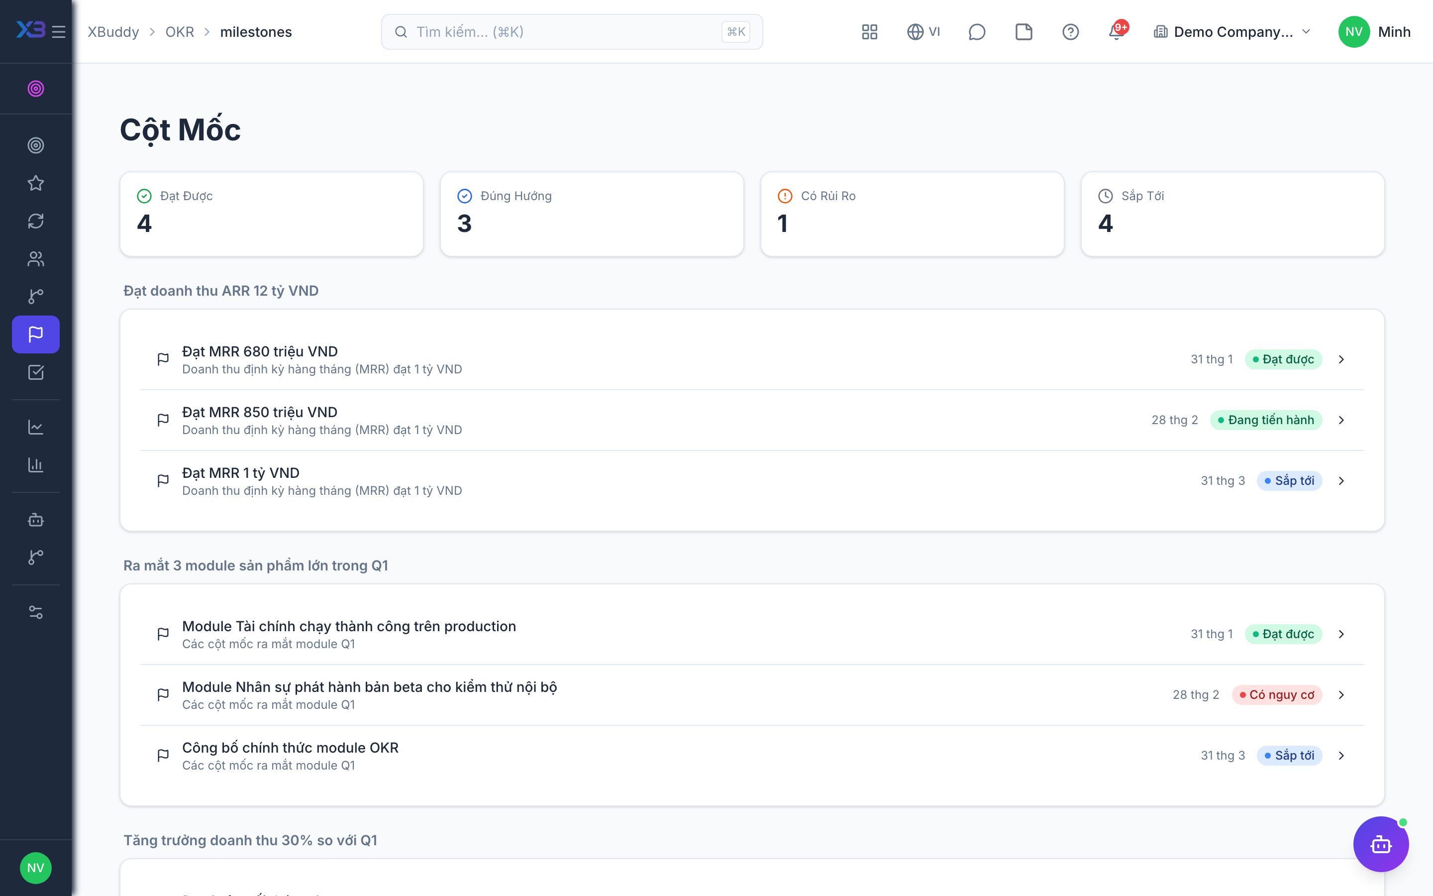The width and height of the screenshot is (1433, 896).
Task: Toggle the sidebar hamburger menu
Action: [x=58, y=31]
